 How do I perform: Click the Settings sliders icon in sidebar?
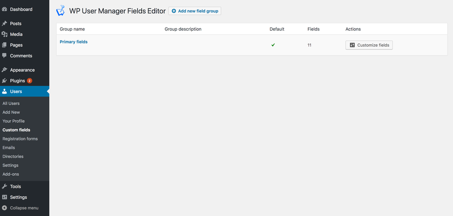click(4, 197)
